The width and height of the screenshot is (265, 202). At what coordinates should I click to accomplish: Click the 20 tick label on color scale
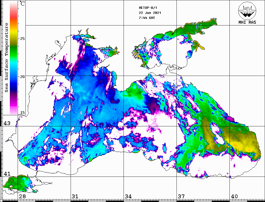(22, 77)
